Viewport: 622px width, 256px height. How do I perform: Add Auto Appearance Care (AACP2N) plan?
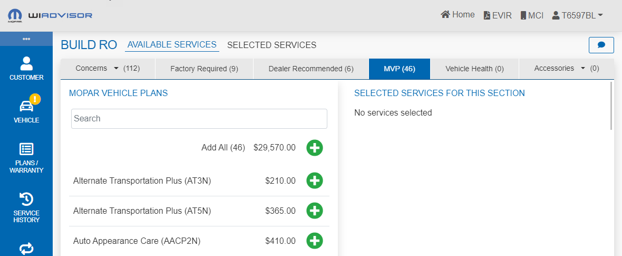(315, 241)
